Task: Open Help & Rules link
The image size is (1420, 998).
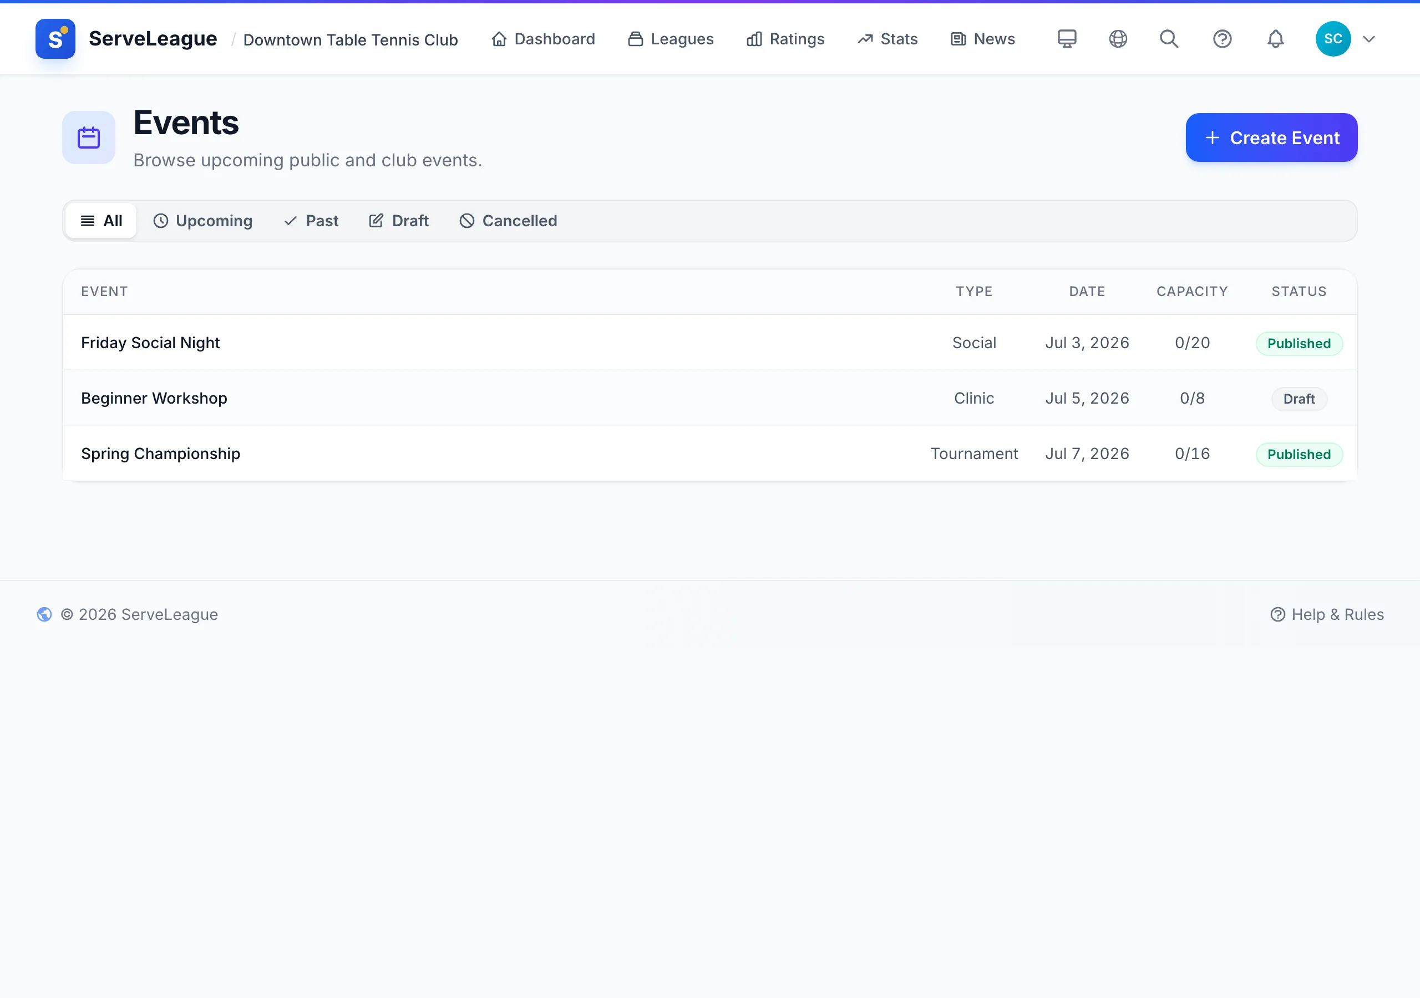Action: coord(1327,614)
